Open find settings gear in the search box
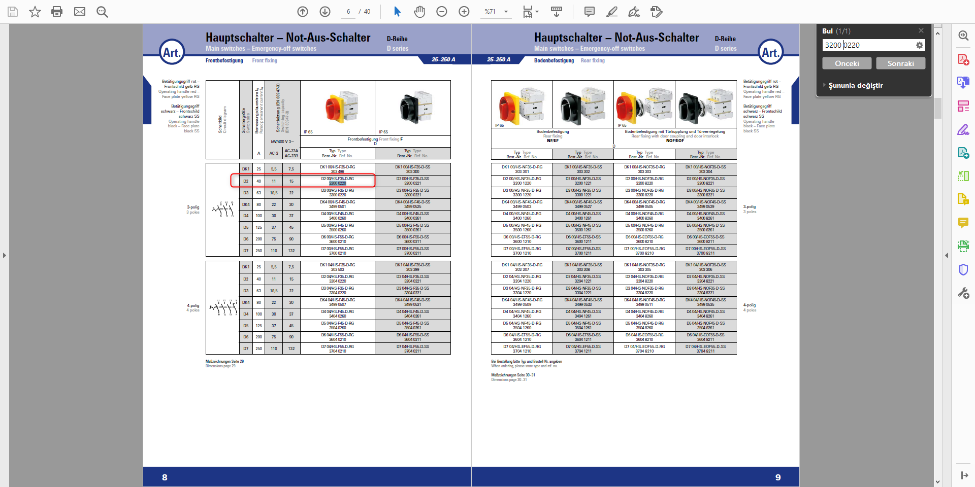Viewport: 975px width, 487px height. pos(919,45)
